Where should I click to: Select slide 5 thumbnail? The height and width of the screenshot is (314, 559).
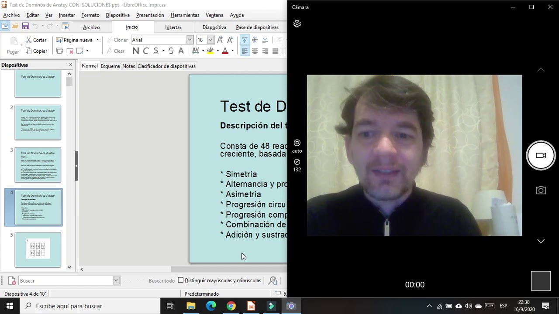pyautogui.click(x=38, y=250)
